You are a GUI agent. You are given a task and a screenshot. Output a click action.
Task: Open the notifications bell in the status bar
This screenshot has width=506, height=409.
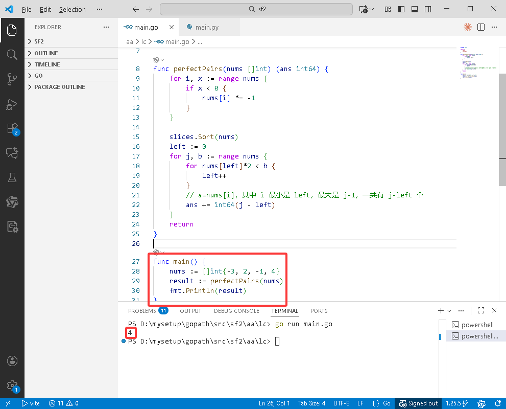[498, 403]
